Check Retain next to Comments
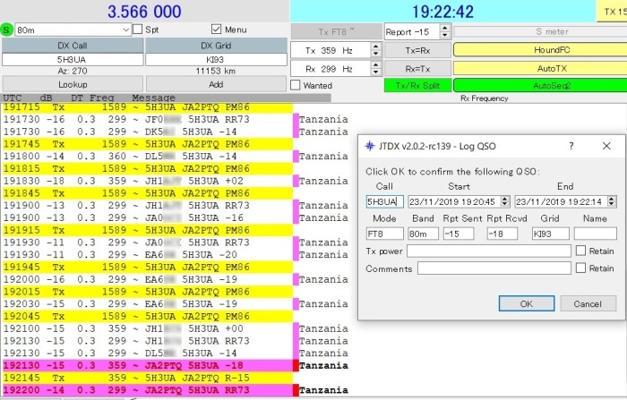Viewport: 627px width, 400px height. pos(580,268)
